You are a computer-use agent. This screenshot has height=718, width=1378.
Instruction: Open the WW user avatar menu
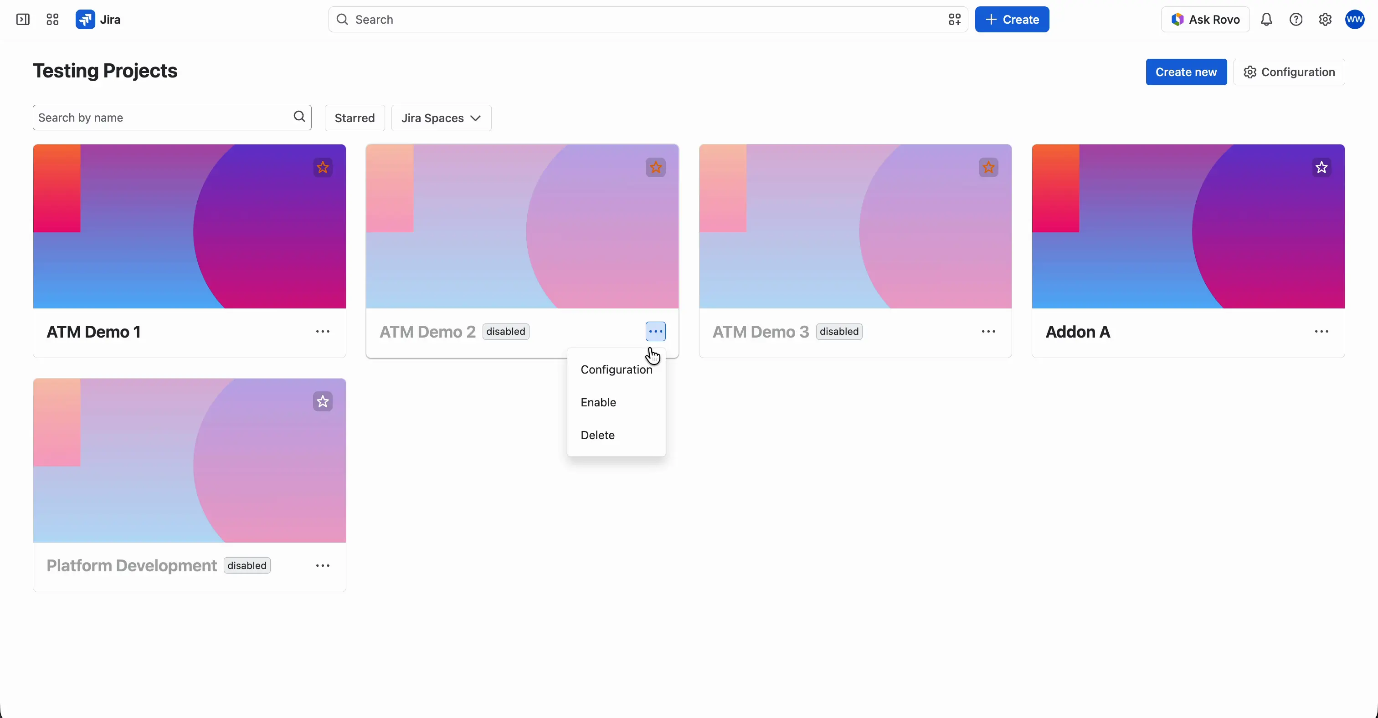pyautogui.click(x=1354, y=20)
